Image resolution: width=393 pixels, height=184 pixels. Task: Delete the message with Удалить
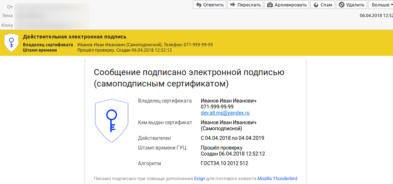click(351, 5)
